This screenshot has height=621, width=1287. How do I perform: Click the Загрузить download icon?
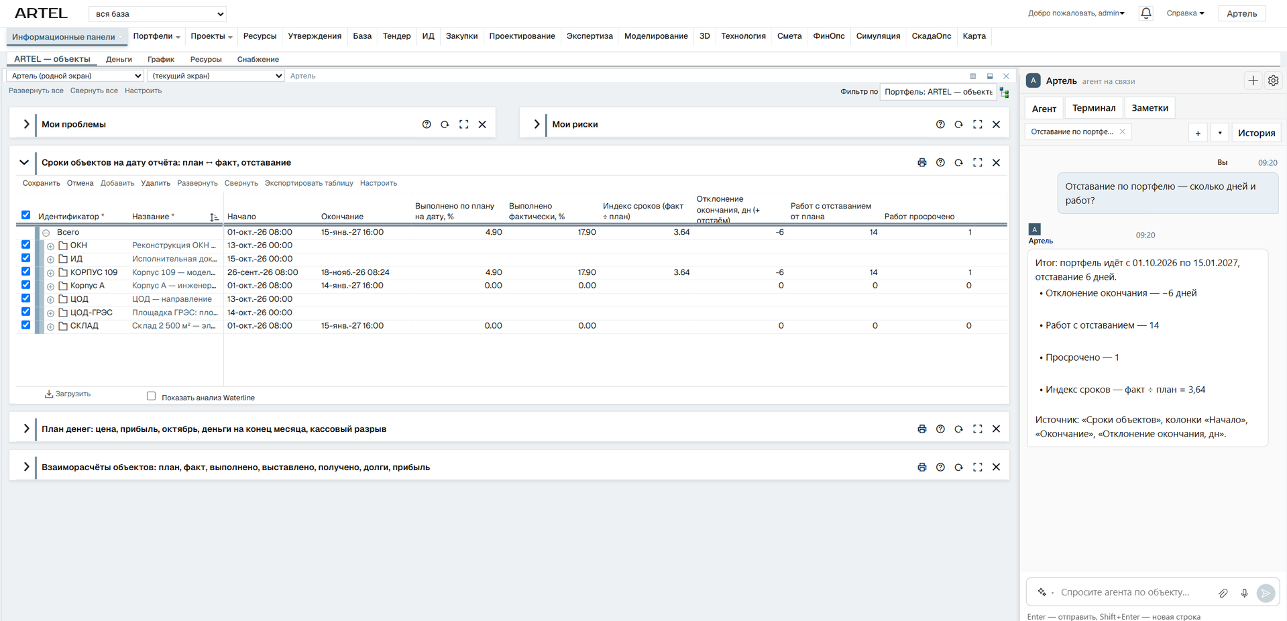tap(49, 394)
